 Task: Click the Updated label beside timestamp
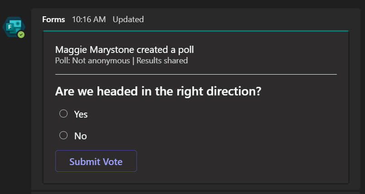128,19
